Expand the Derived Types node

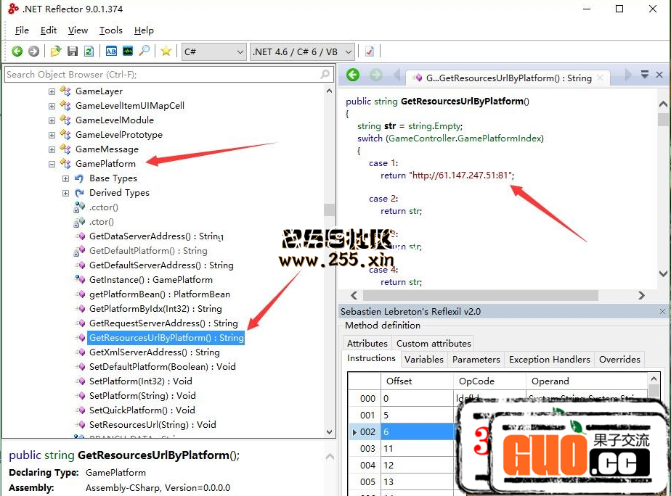[65, 193]
